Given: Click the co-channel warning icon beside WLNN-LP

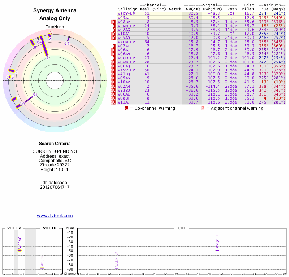Looking at the screenshot, I should (x=114, y=26).
